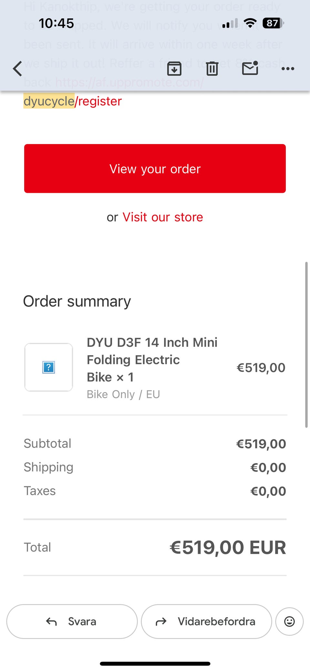The image size is (310, 672).
Task: Tap the battery indicator in status bar
Action: pyautogui.click(x=273, y=23)
